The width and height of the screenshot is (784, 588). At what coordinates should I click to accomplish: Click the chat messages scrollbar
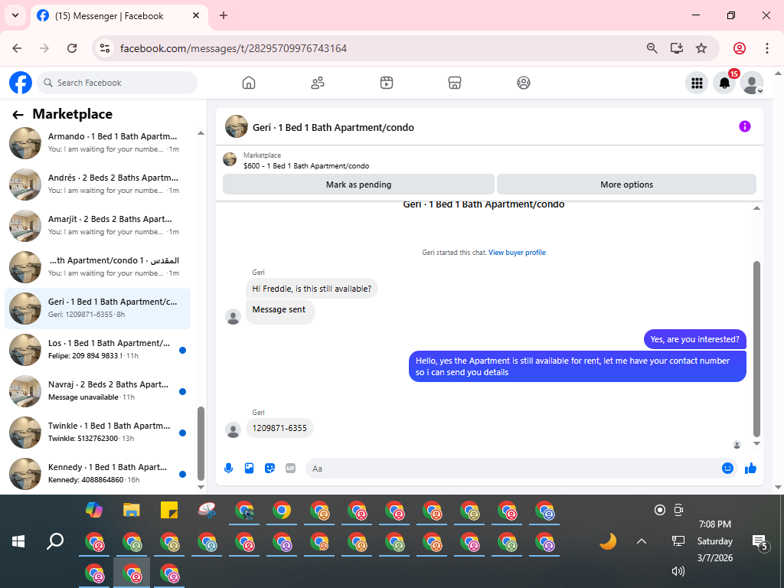click(x=756, y=348)
